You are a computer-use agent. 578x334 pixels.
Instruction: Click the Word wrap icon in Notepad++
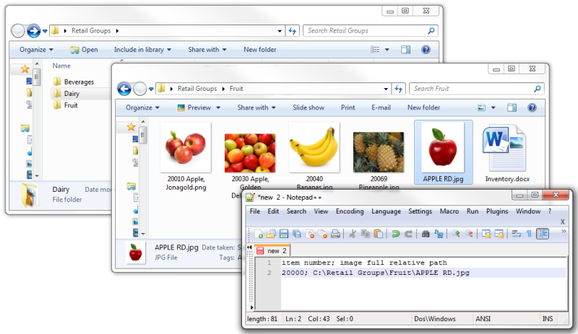(x=516, y=234)
